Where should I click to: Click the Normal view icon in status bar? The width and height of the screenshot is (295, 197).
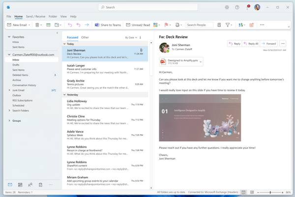coord(243,192)
